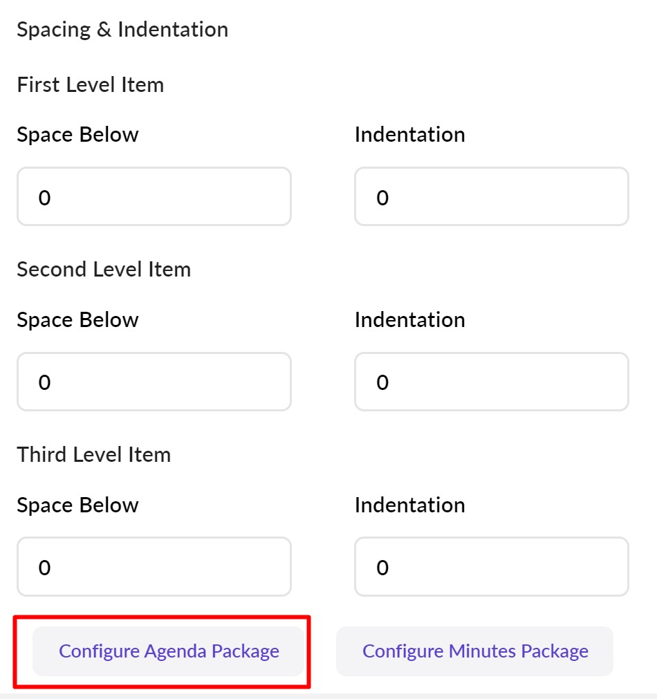The width and height of the screenshot is (657, 699).
Task: Click the Indentation label under Third Level Item
Action: 409,505
